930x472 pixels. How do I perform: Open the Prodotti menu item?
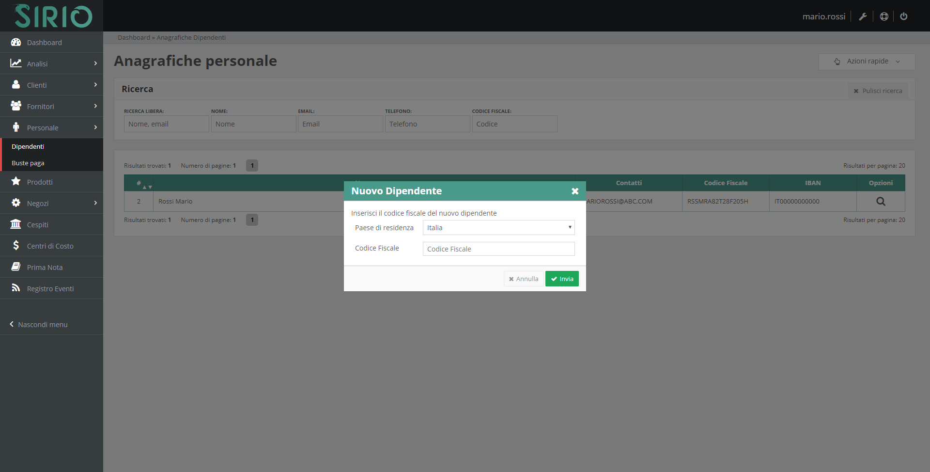coord(51,182)
